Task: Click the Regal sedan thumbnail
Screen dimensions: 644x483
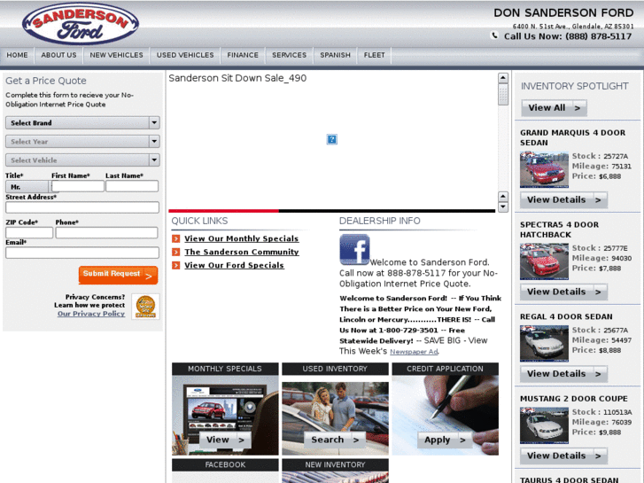Action: [x=544, y=343]
